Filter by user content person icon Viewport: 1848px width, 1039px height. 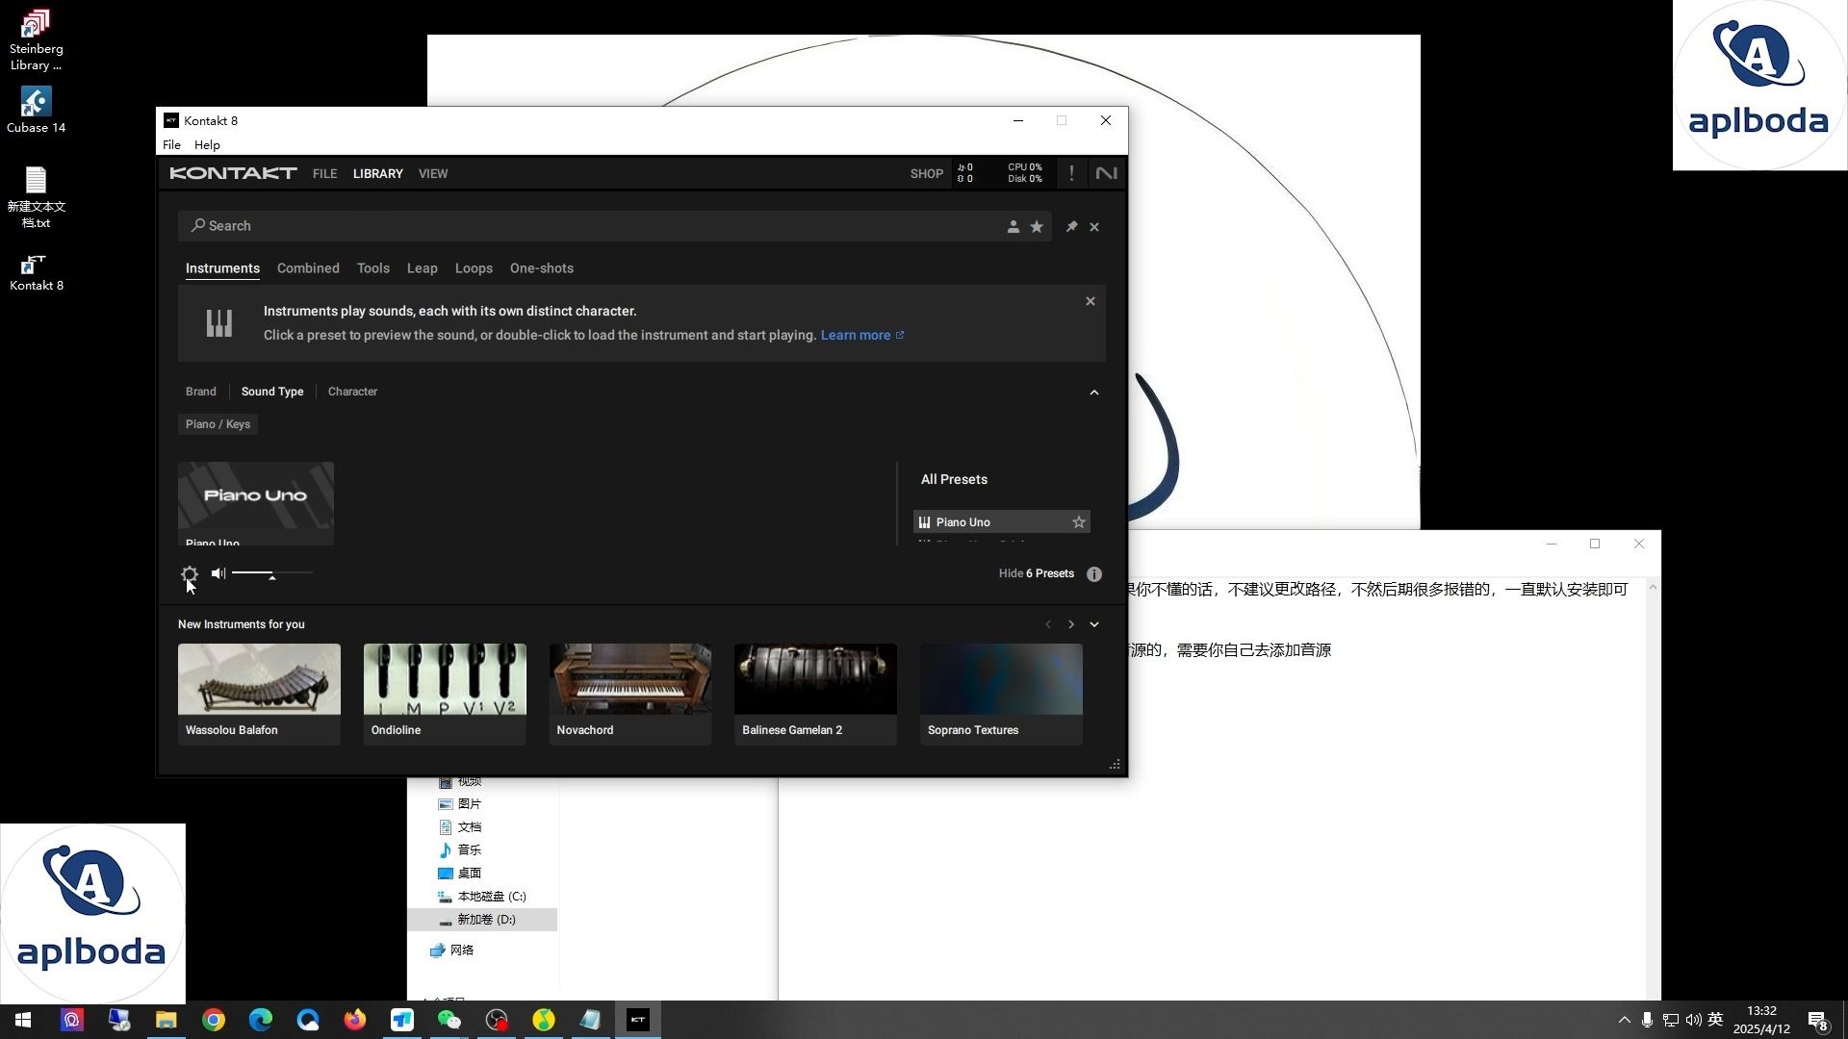(1014, 227)
